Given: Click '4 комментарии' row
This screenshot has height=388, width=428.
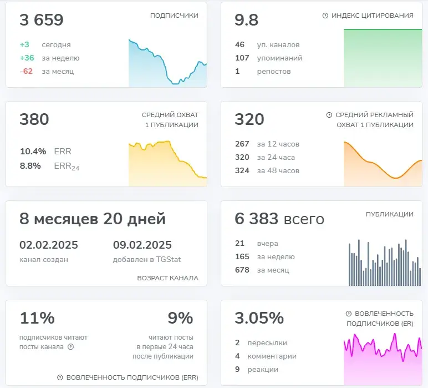Looking at the screenshot, I should pyautogui.click(x=266, y=356).
